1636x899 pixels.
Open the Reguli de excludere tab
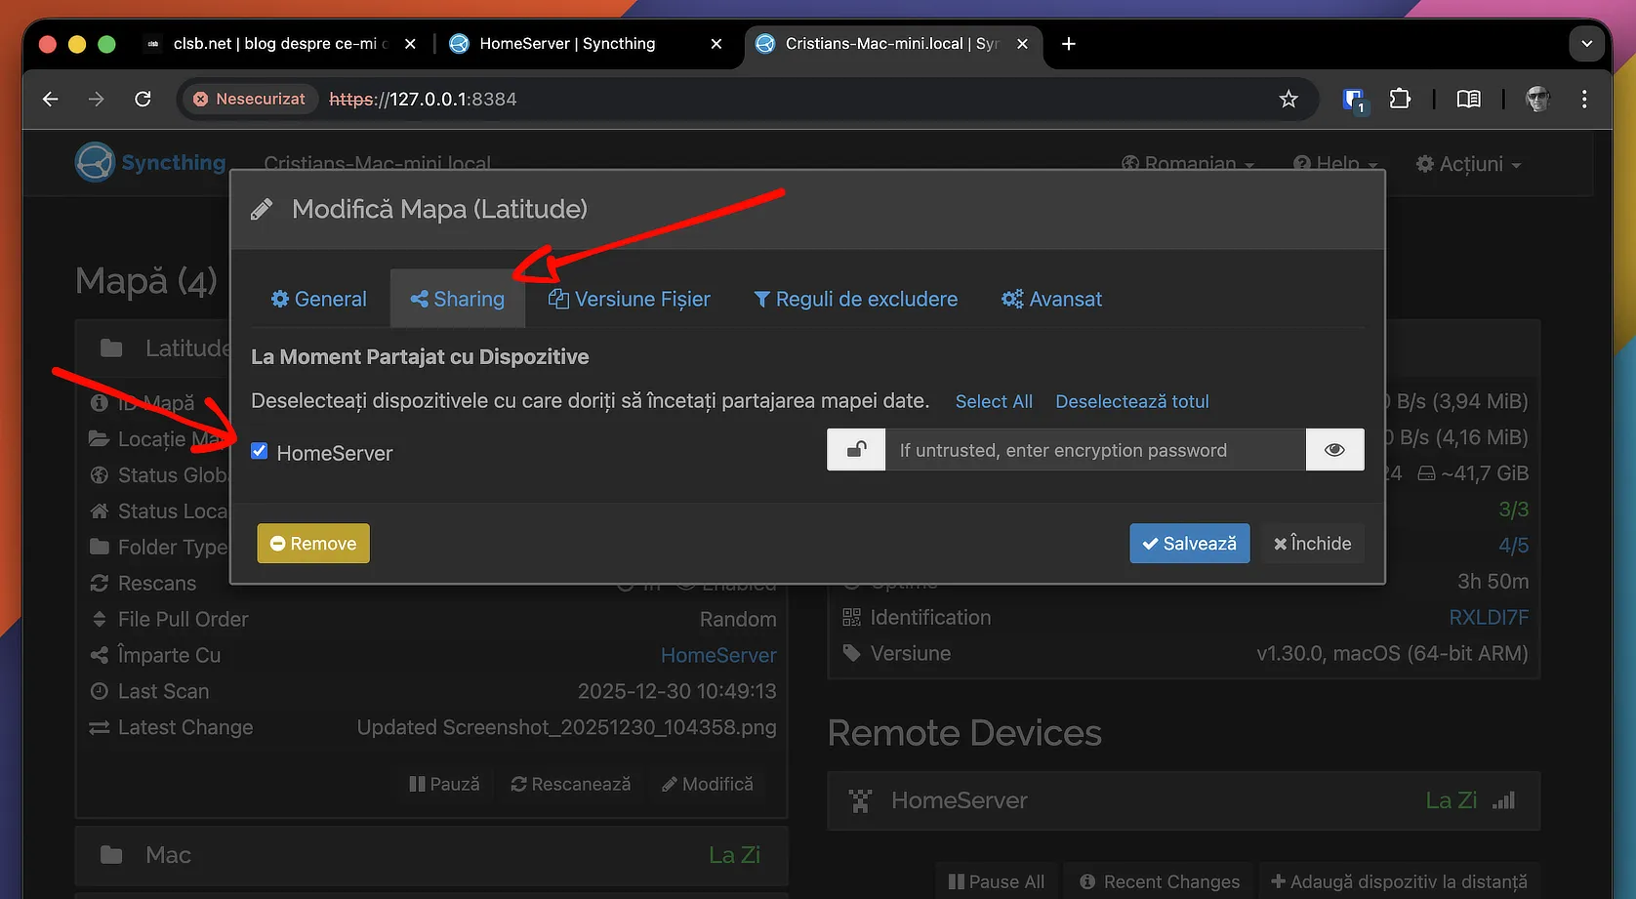pyautogui.click(x=855, y=299)
